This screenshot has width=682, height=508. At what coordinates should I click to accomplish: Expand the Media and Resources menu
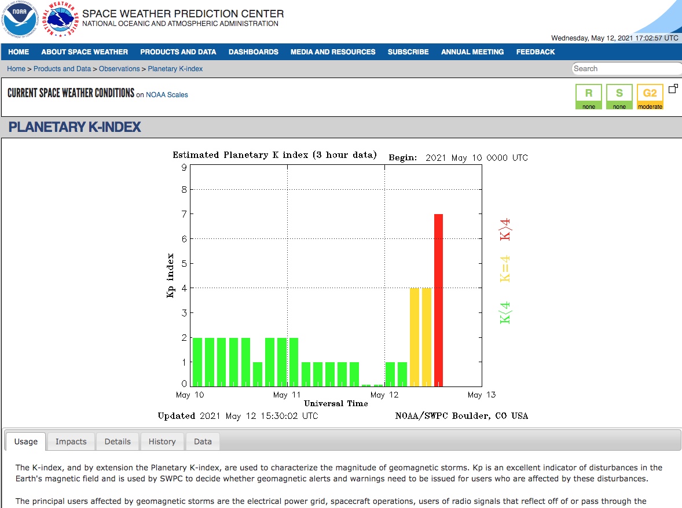(333, 52)
